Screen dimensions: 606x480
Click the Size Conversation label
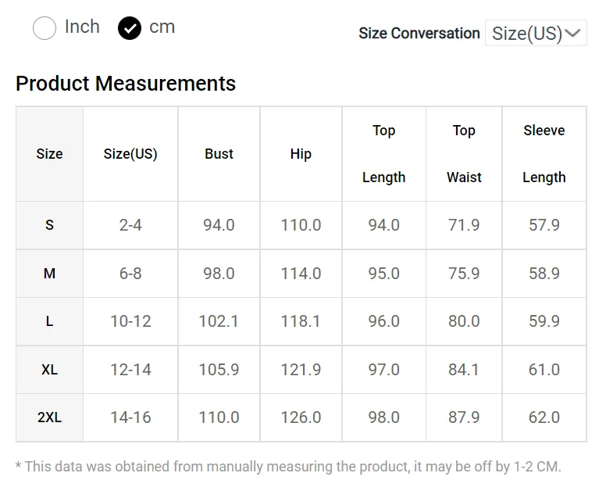click(x=419, y=34)
